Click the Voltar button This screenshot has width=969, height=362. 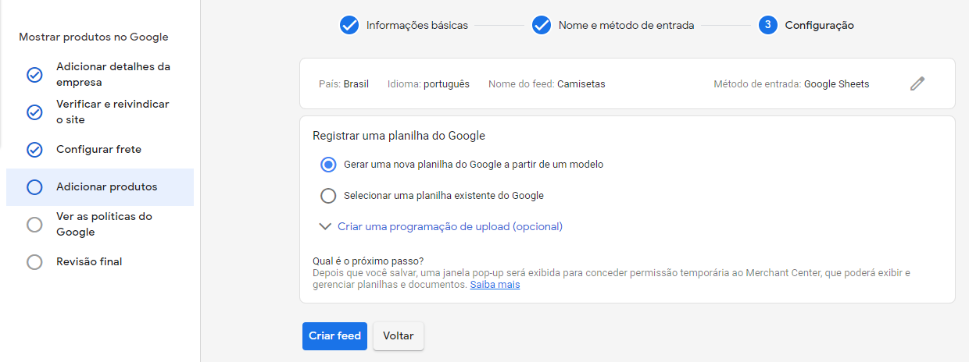coord(399,336)
